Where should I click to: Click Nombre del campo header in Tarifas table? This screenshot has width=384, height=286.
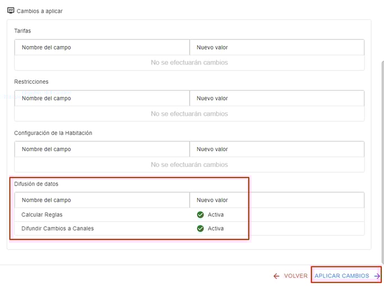click(x=47, y=47)
